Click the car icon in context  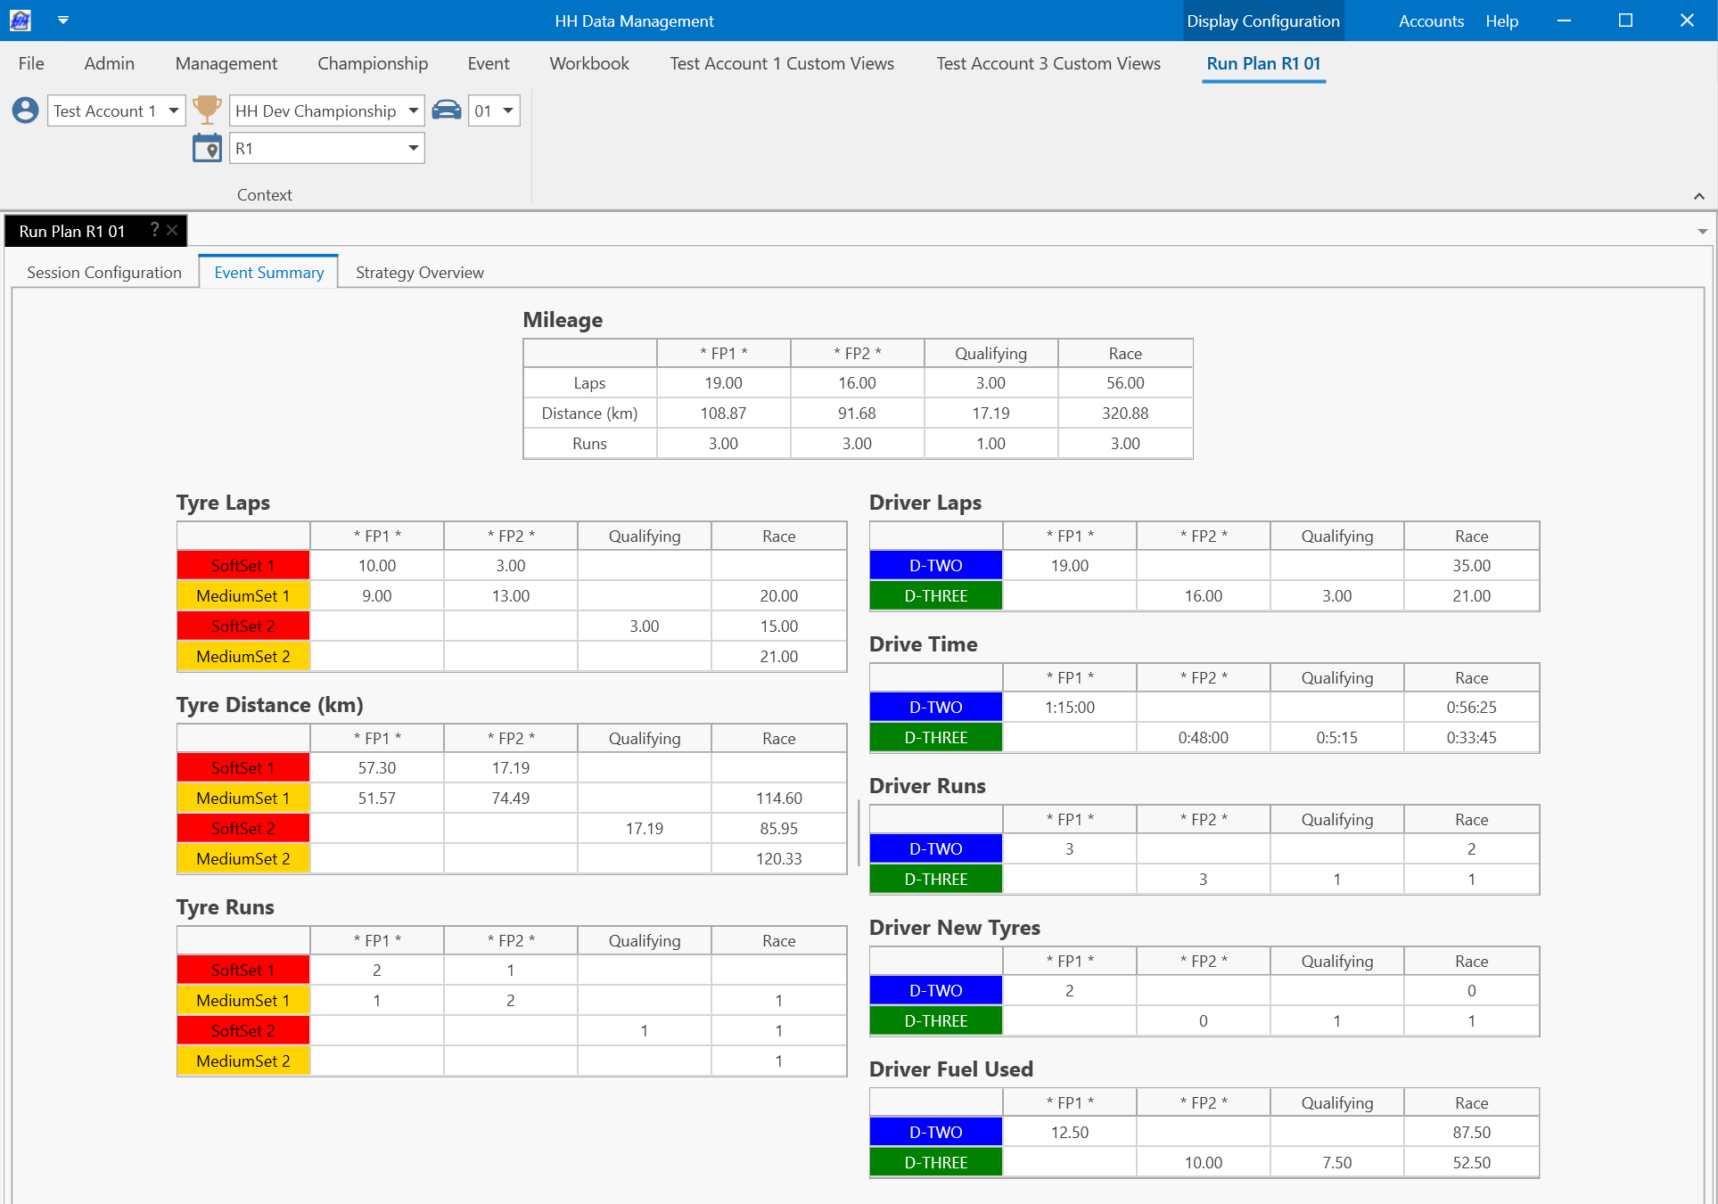(447, 111)
